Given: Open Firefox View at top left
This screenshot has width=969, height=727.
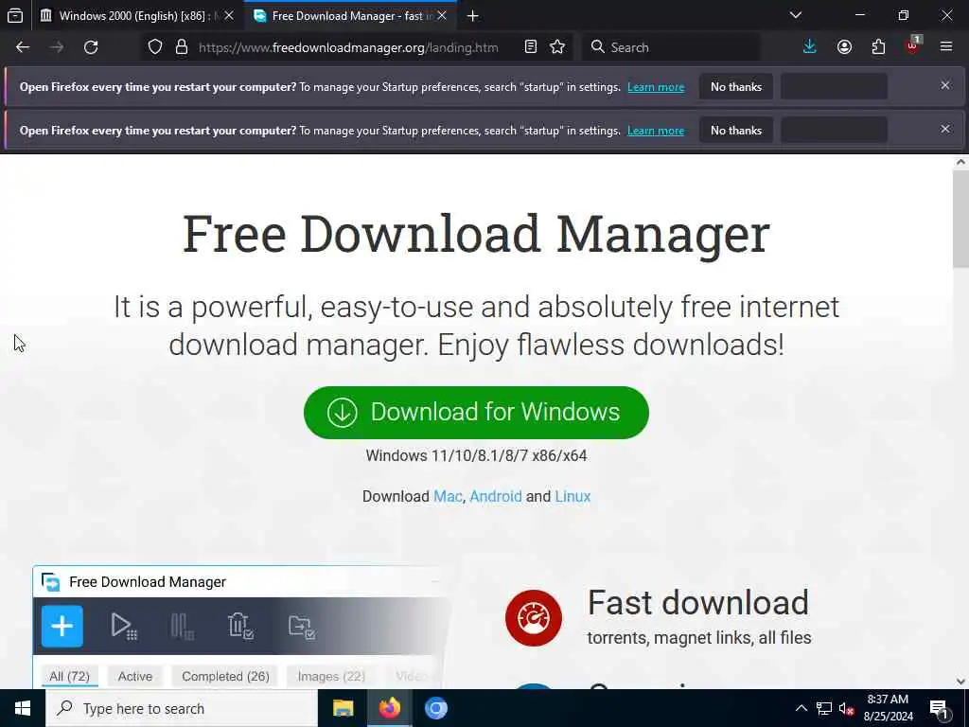Looking at the screenshot, I should pos(15,15).
